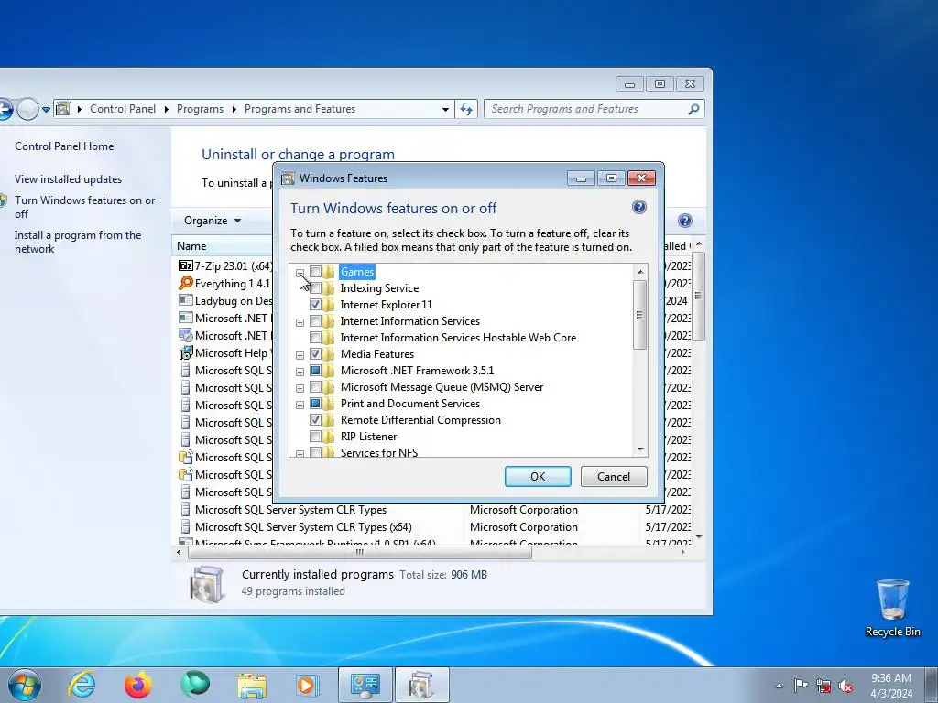Switch to Control Panel taskbar button
The image size is (938, 703).
tap(365, 685)
